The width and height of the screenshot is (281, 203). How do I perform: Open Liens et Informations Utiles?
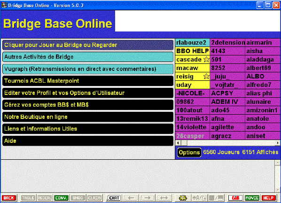tap(88, 129)
